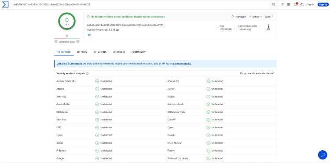The width and height of the screenshot is (330, 163).
Task: Open the upload file icon
Action: pyautogui.click(x=282, y=4)
